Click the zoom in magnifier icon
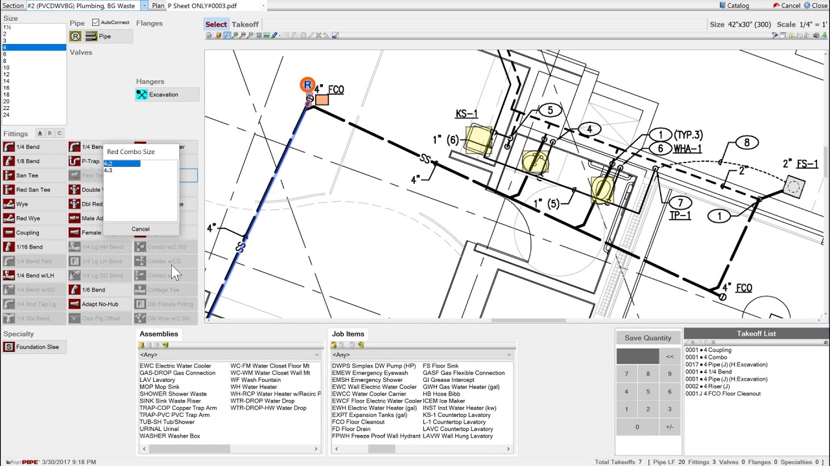This screenshot has height=466, width=830. [235, 36]
